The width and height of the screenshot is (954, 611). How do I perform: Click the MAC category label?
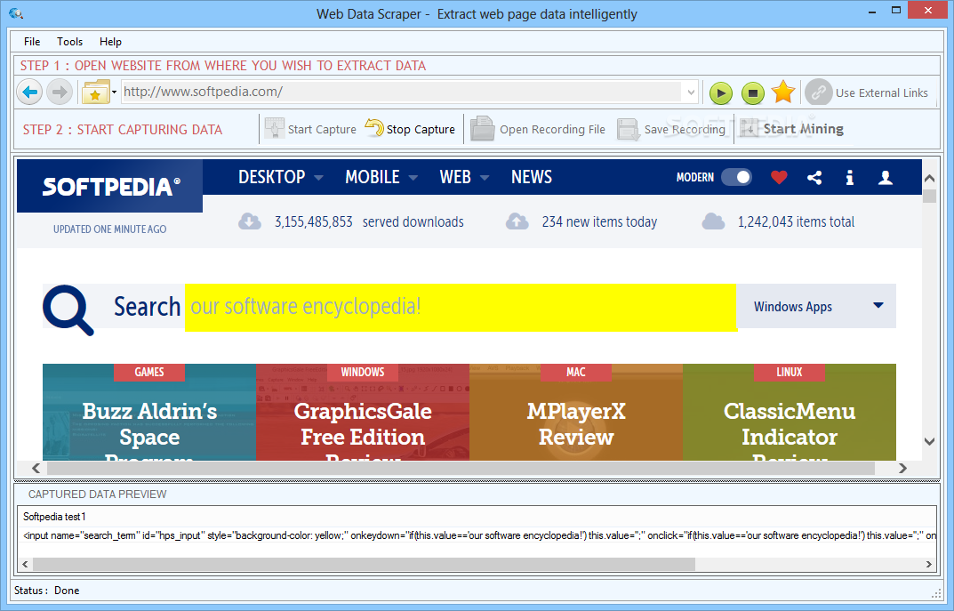click(575, 372)
